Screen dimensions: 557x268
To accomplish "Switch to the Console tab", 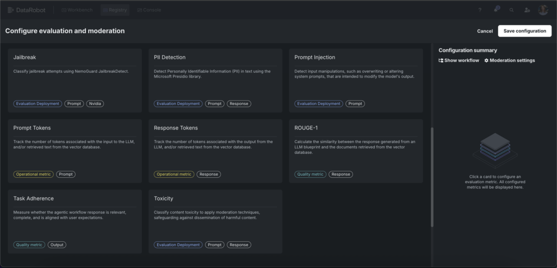I will pyautogui.click(x=149, y=10).
